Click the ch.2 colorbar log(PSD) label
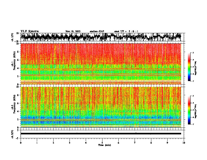Viewport: 207px width, 160px height. (196, 111)
